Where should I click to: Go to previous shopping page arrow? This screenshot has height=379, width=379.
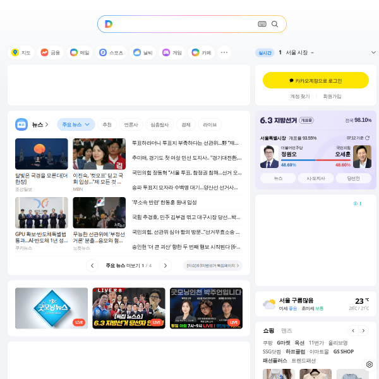click(353, 330)
